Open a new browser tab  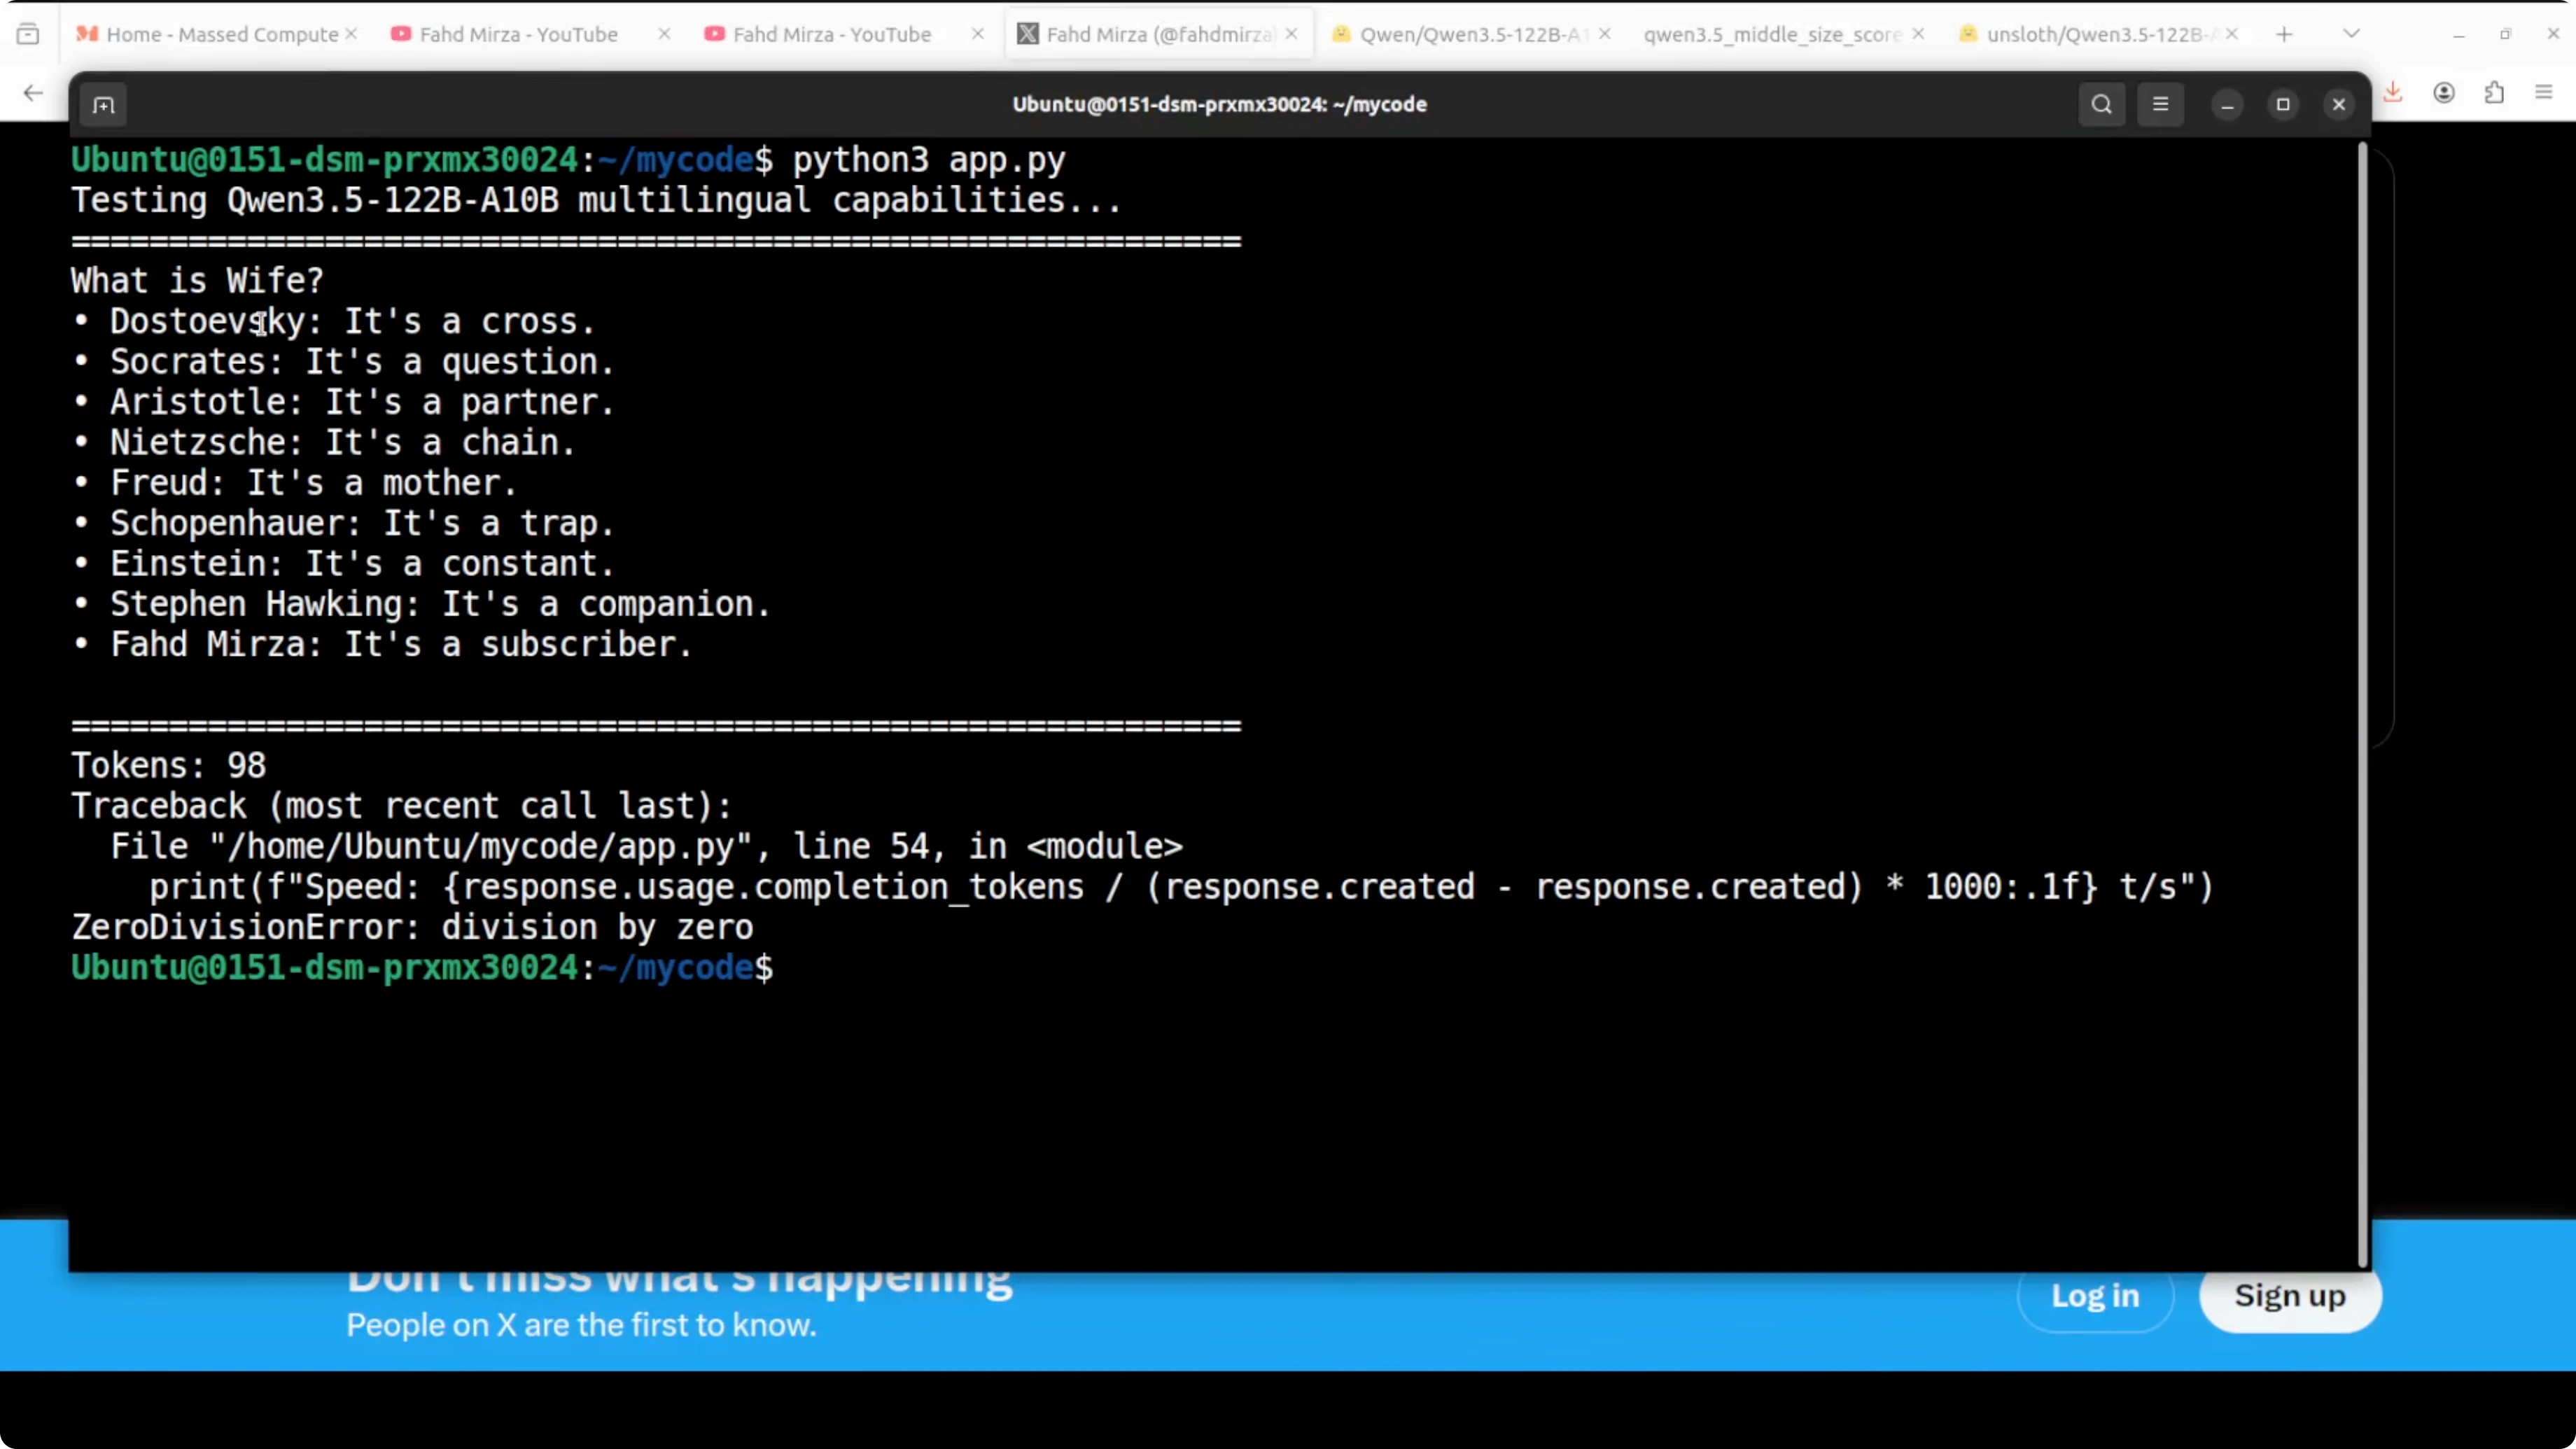pos(2284,34)
